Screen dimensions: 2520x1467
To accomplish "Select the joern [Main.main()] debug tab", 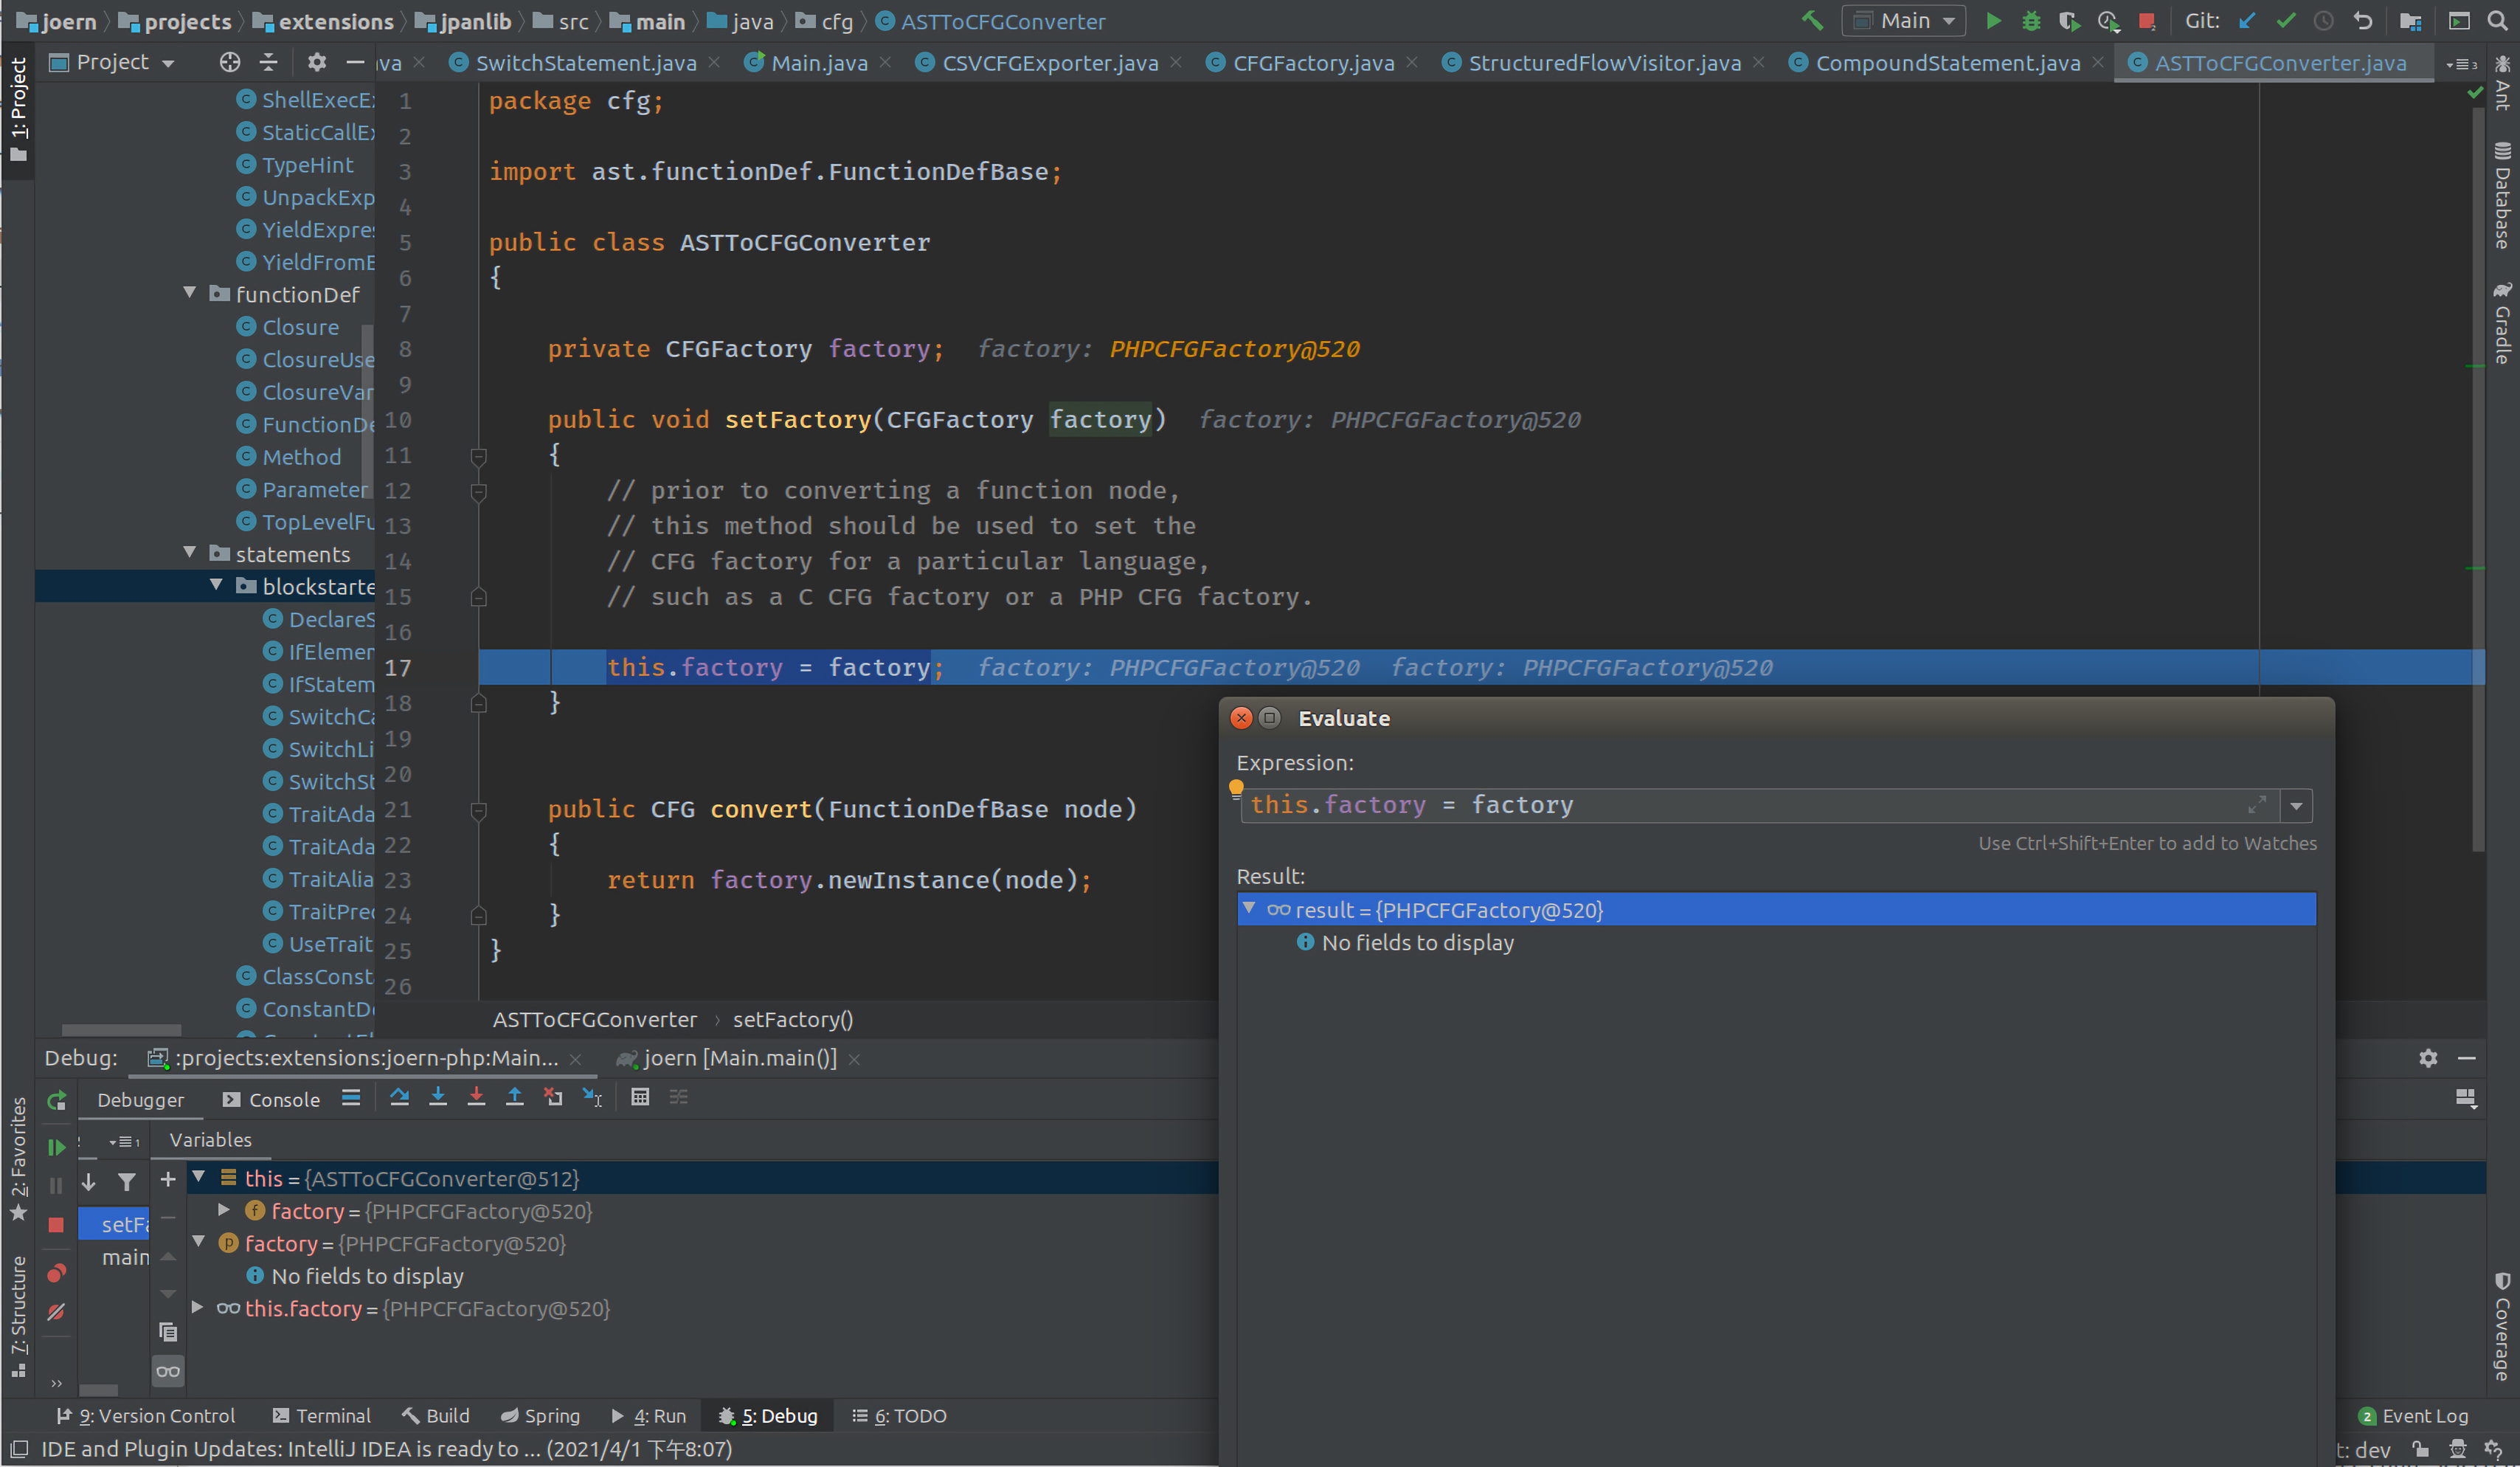I will pyautogui.click(x=739, y=1058).
